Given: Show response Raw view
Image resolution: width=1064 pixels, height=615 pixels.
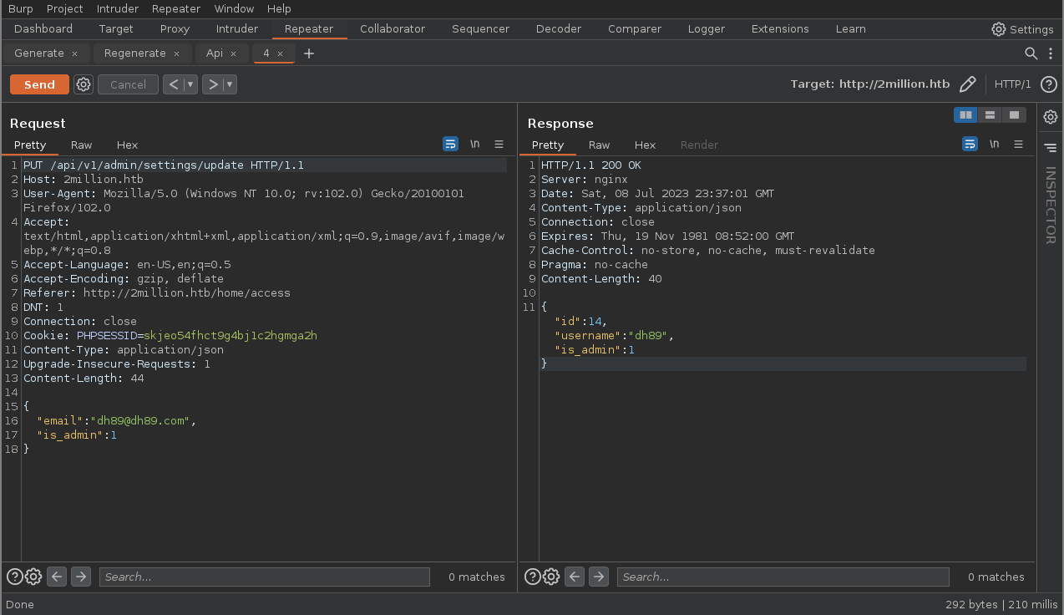Looking at the screenshot, I should coord(599,145).
